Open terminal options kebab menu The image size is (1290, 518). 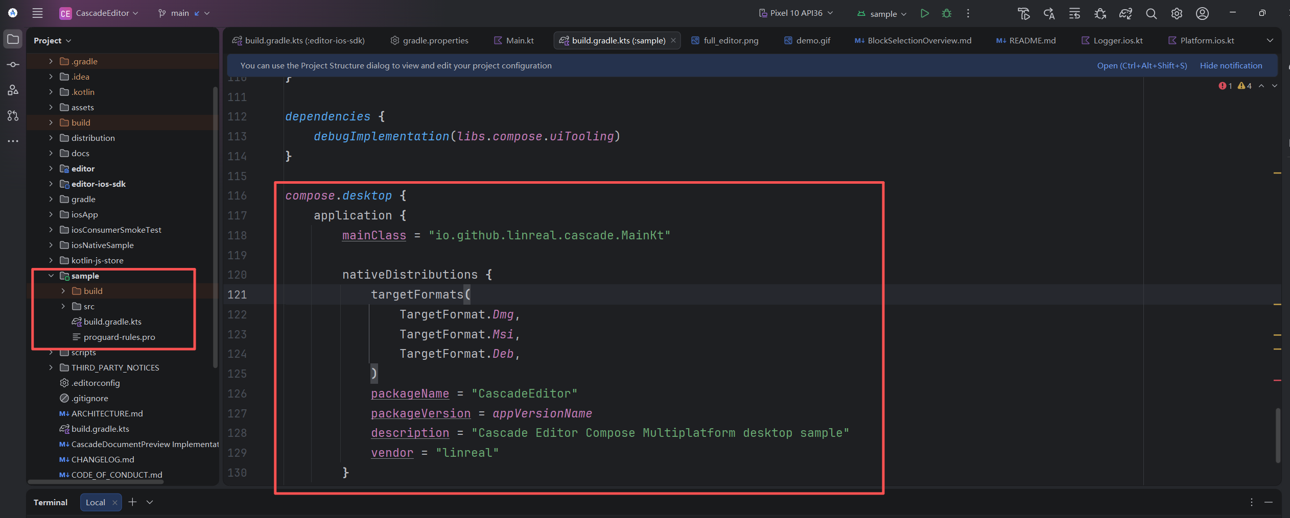tap(1252, 502)
